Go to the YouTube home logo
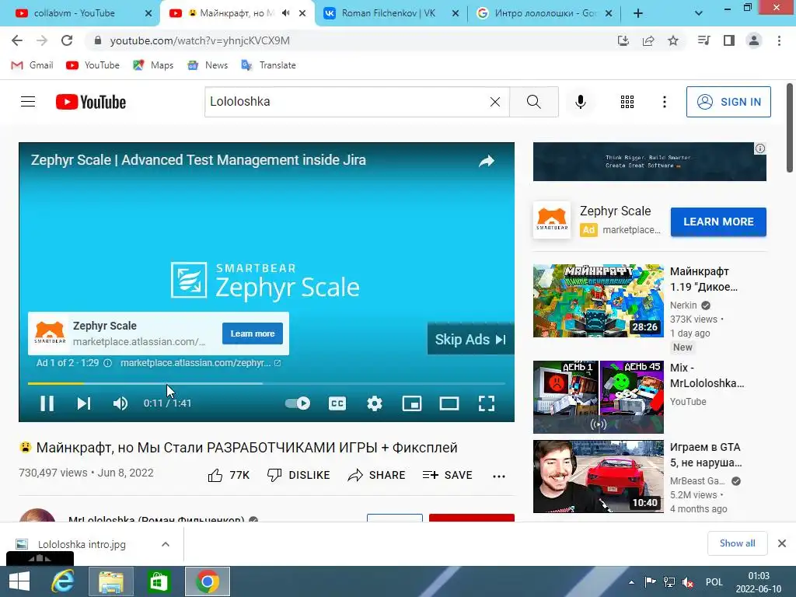 [x=91, y=102]
